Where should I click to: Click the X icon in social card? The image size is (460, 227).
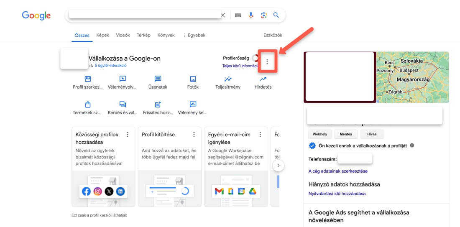[x=109, y=191]
